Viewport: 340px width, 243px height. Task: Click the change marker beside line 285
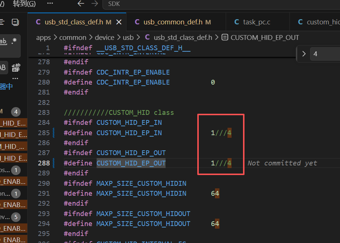tap(53, 133)
